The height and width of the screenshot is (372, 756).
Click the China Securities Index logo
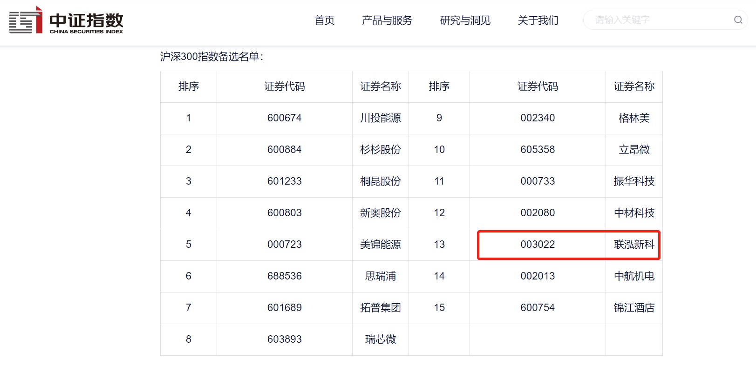pyautogui.click(x=66, y=20)
